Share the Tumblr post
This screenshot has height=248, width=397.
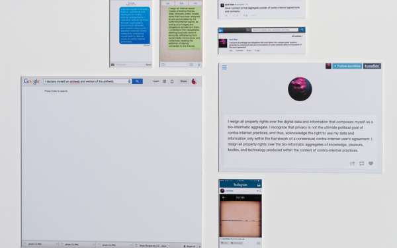pos(352,163)
